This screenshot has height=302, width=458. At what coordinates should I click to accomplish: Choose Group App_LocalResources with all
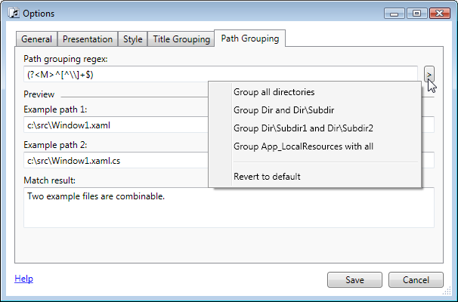[304, 146]
